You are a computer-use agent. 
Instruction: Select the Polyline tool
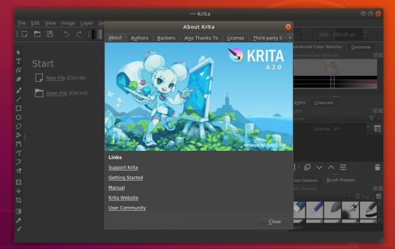(x=18, y=135)
